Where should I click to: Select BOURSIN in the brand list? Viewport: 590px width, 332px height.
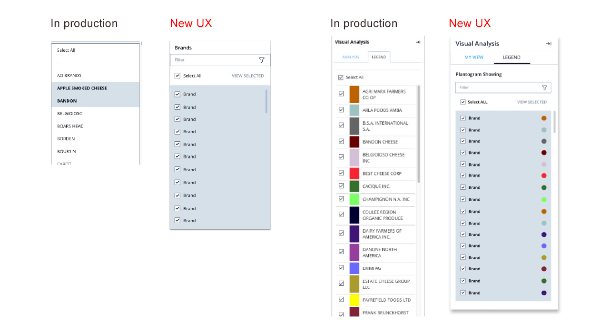tap(96, 151)
